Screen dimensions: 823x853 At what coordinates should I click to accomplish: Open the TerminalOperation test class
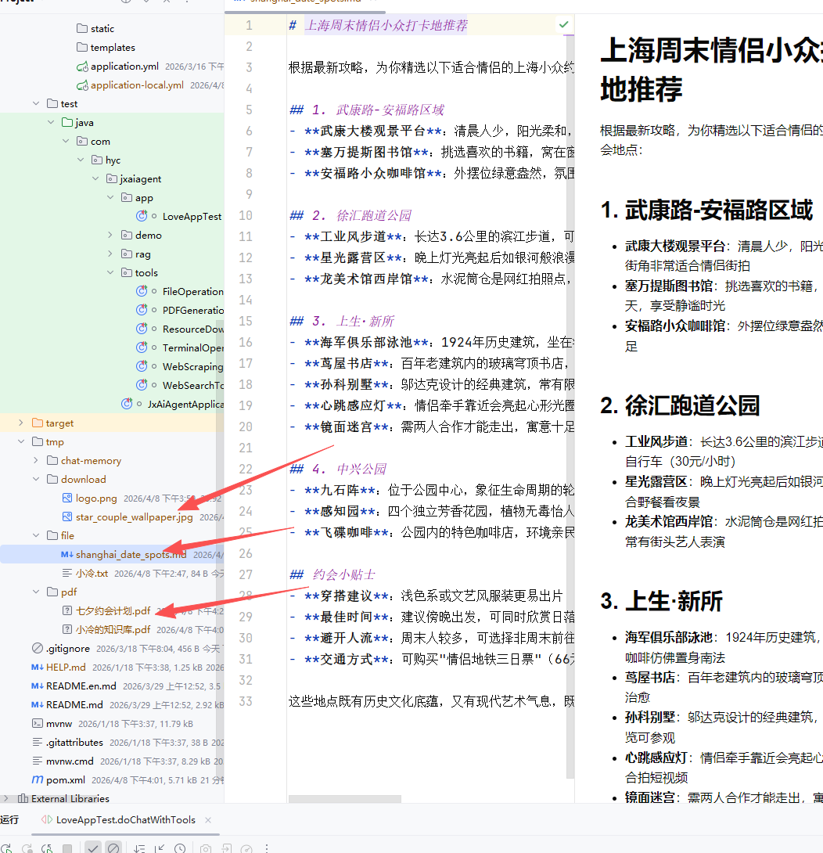pos(192,347)
